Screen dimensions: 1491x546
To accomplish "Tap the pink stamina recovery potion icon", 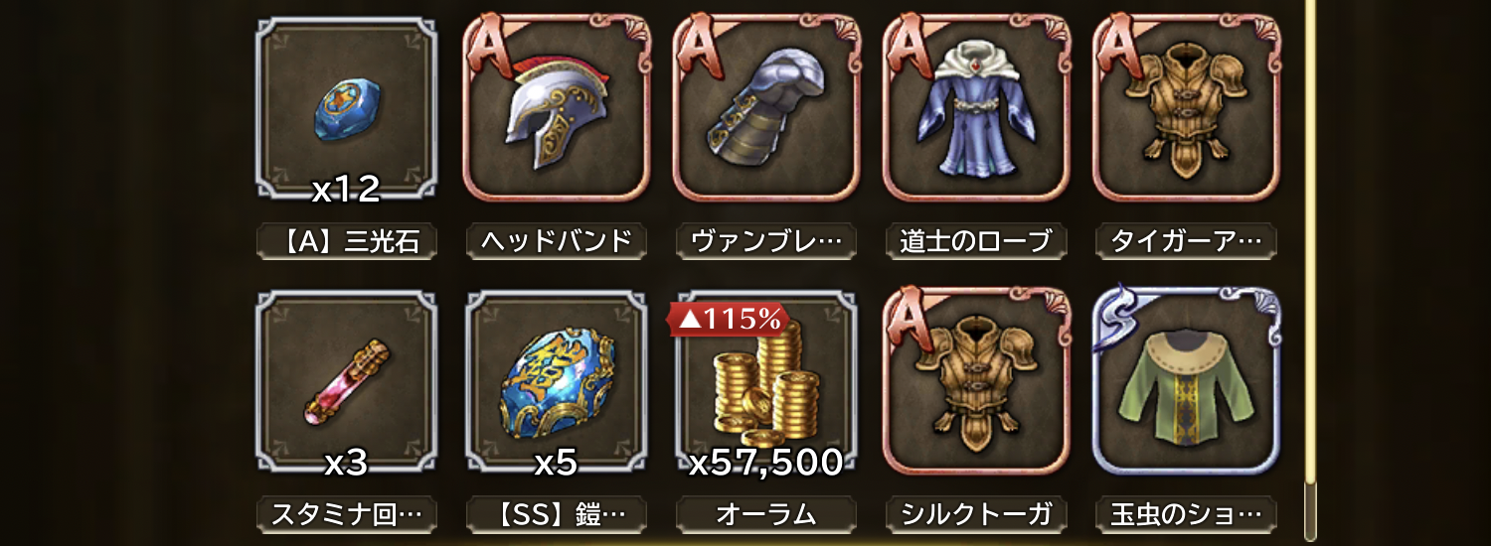I will [x=347, y=381].
